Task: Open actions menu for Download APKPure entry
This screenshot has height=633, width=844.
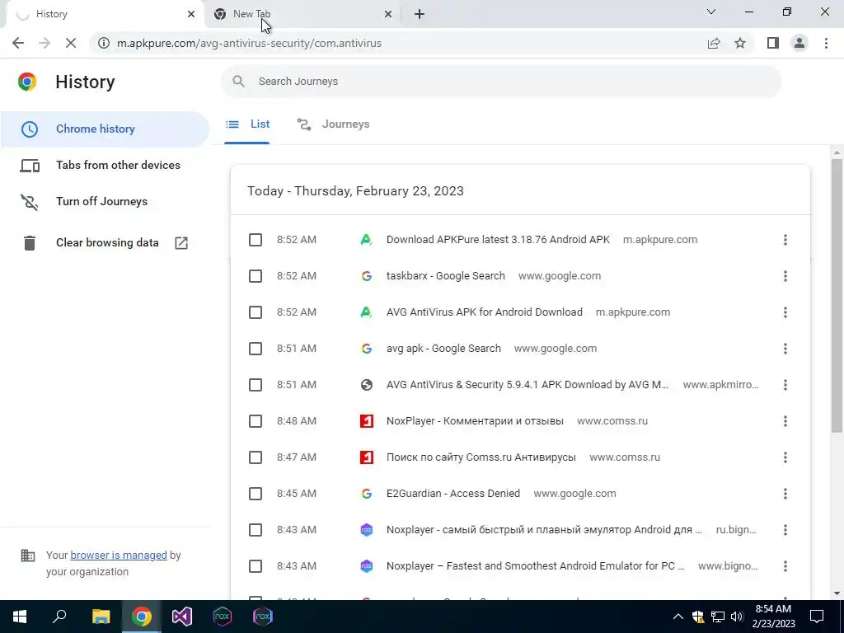Action: pyautogui.click(x=785, y=240)
